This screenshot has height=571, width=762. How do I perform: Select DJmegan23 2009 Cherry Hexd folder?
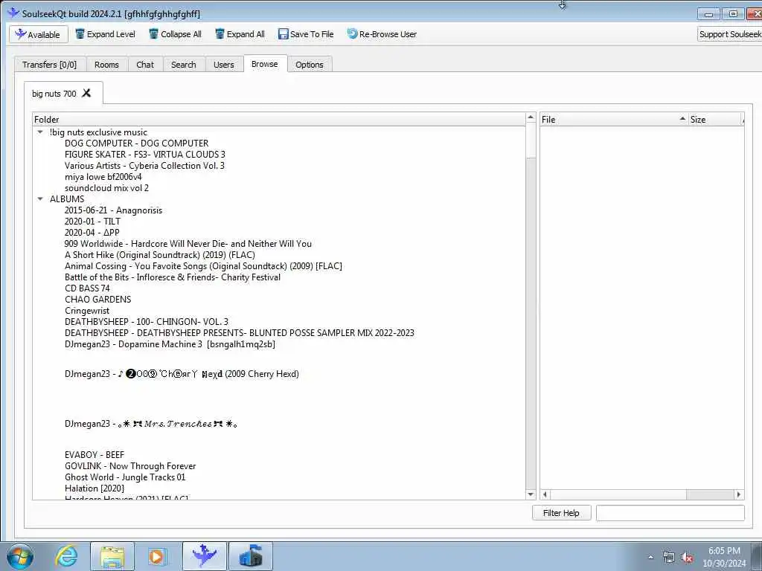(x=182, y=374)
